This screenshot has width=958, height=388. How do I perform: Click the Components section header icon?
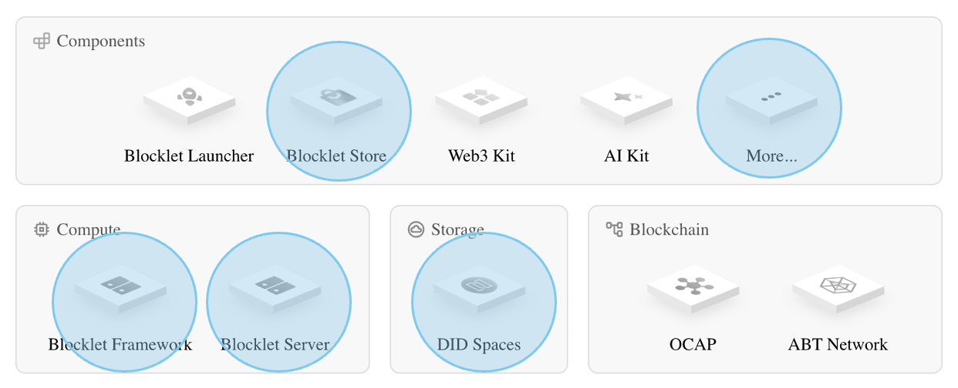tap(42, 41)
